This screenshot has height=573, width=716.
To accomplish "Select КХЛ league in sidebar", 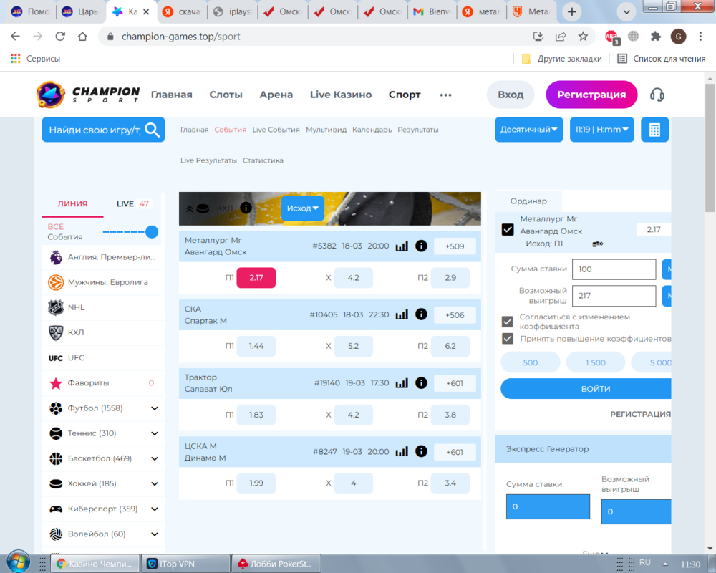I will (x=102, y=332).
